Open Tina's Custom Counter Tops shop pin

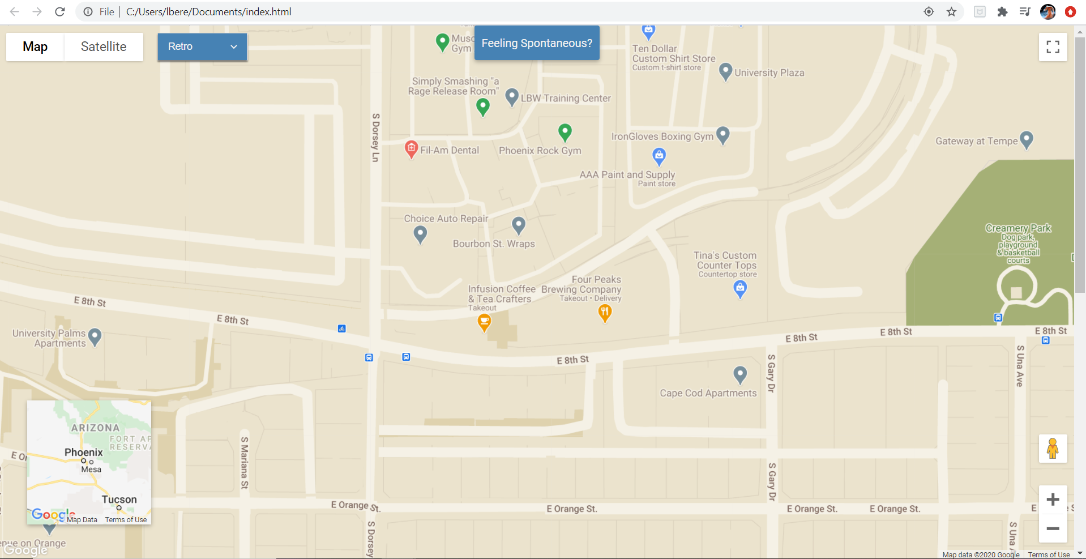click(x=740, y=289)
